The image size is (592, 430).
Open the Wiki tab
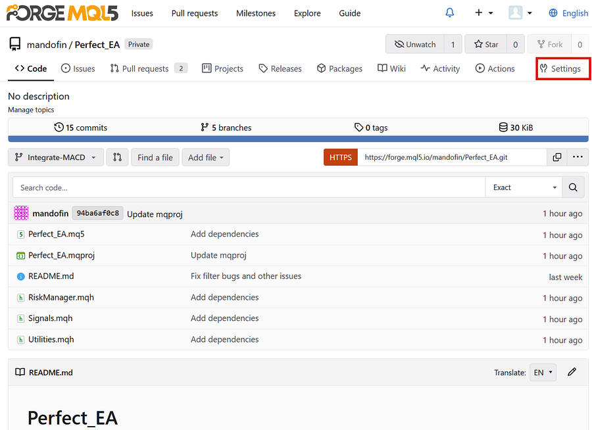coord(391,69)
